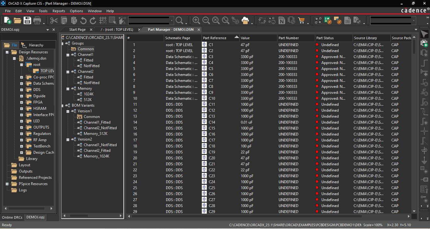Open the Tools menu
Image resolution: width=430 pixels, height=229 pixels.
(43, 11)
